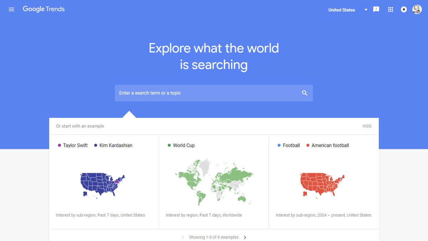This screenshot has height=241, width=428.
Task: Select the World Cup example card
Action: [213, 182]
